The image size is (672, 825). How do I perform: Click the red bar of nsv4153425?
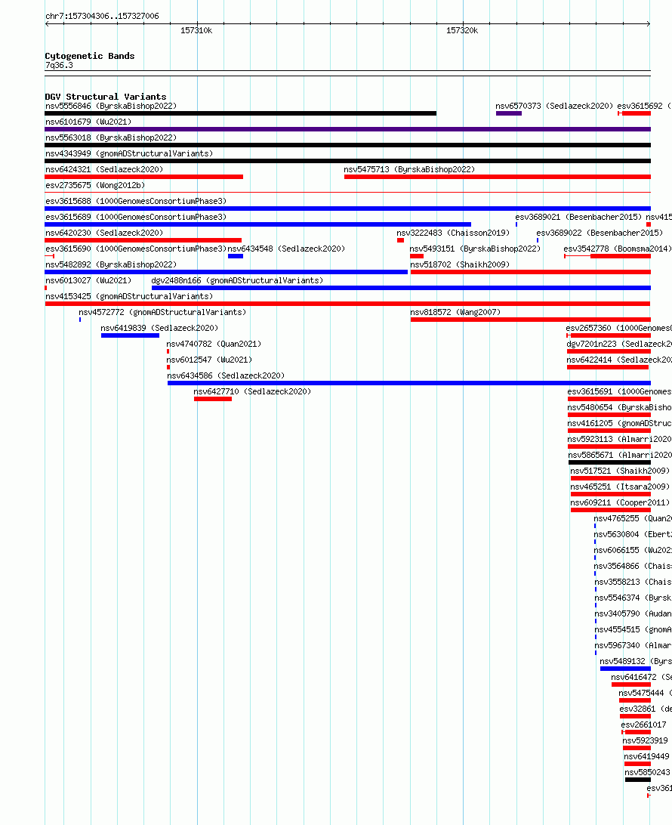tap(347, 304)
